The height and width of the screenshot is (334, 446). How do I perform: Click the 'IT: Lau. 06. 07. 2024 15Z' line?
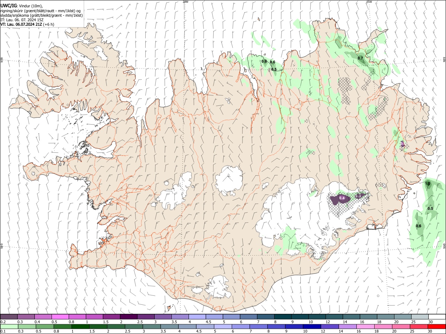22,20
